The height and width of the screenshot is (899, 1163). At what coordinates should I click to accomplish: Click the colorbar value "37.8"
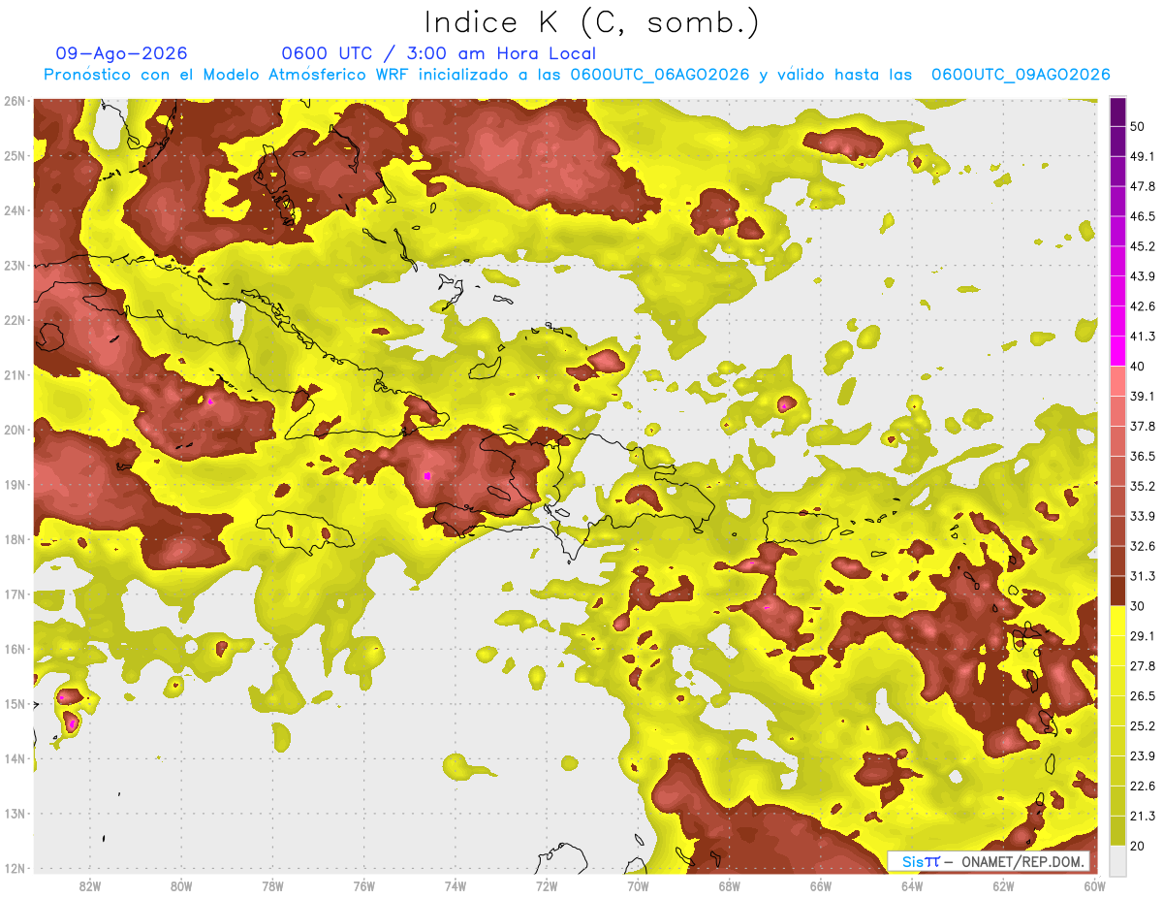tap(1143, 426)
